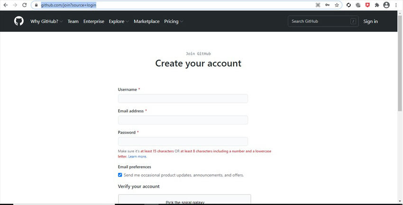Image resolution: width=403 pixels, height=205 pixels.
Task: Focus the Username input field
Action: coord(183,98)
